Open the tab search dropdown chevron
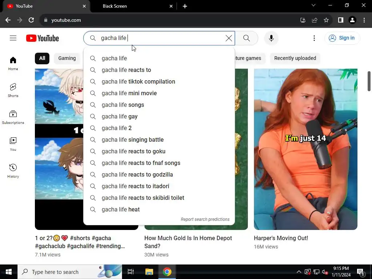Viewport: 372px width, 279px height. (314, 5)
